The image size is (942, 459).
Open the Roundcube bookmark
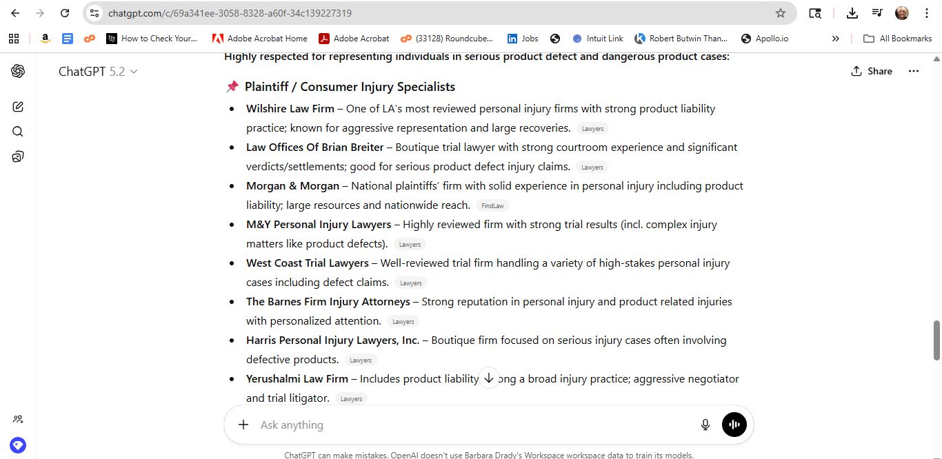coord(448,39)
